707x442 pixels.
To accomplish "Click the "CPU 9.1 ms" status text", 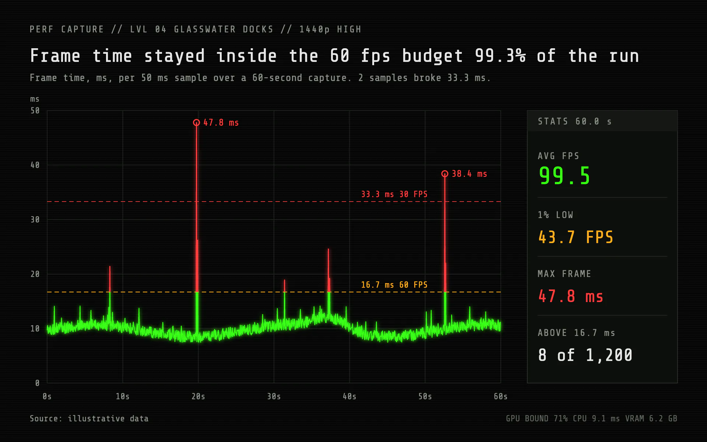I will [x=596, y=418].
